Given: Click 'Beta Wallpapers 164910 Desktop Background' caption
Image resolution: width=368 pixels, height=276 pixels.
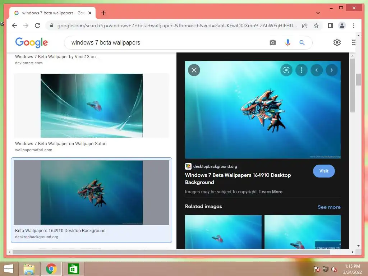Looking at the screenshot, I should (60, 231).
